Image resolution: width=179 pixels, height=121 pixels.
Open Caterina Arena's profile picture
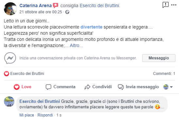click(x=10, y=9)
